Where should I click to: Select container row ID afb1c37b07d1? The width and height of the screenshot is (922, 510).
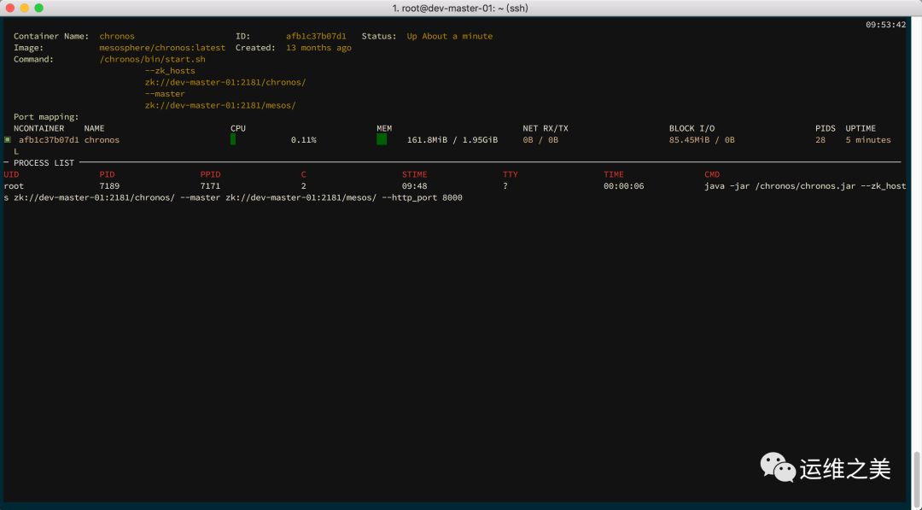(49, 140)
